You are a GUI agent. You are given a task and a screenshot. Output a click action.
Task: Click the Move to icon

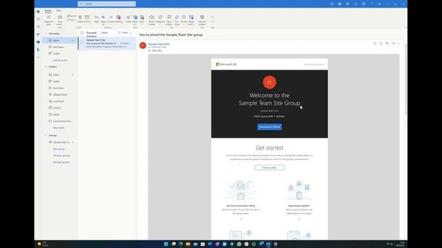[x=135, y=17]
